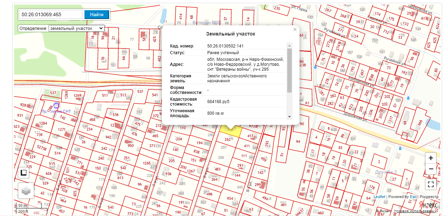The height and width of the screenshot is (216, 447).
Task: Click the cadastral number search field
Action: [x=51, y=14]
